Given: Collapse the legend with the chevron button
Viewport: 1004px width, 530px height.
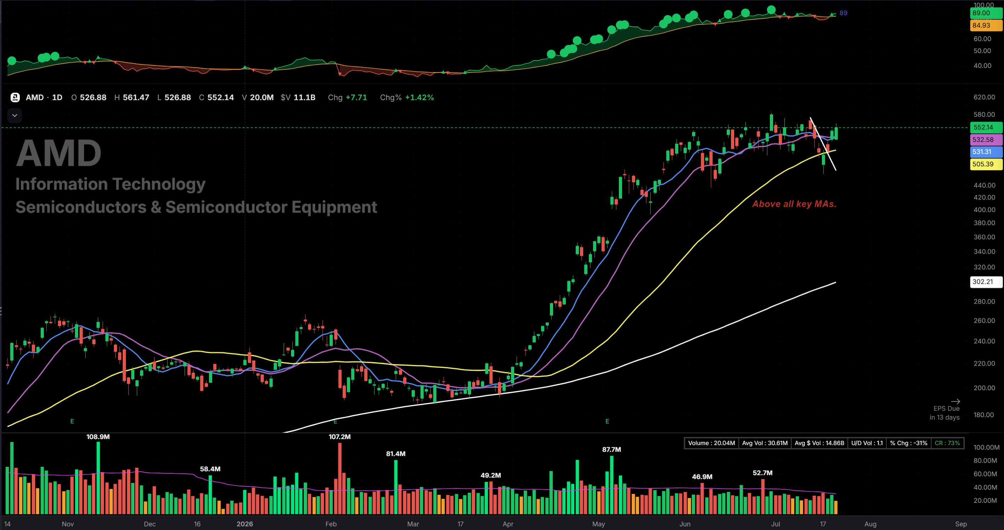Looking at the screenshot, I should pyautogui.click(x=15, y=115).
